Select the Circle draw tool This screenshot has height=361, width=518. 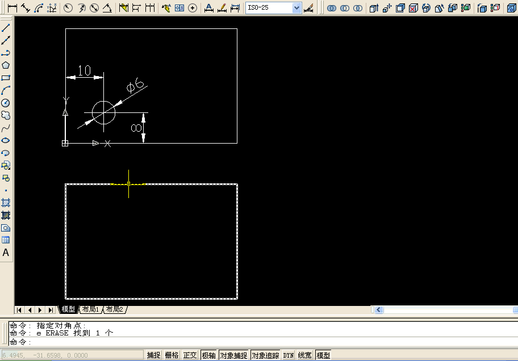[x=6, y=103]
